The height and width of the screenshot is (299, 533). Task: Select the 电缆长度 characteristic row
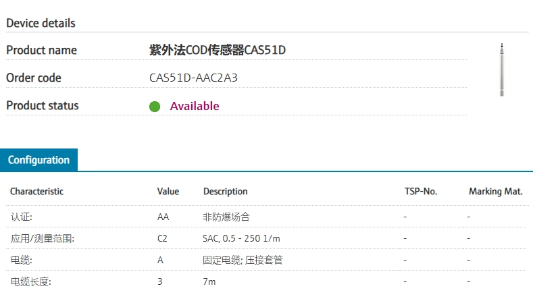[30, 281]
